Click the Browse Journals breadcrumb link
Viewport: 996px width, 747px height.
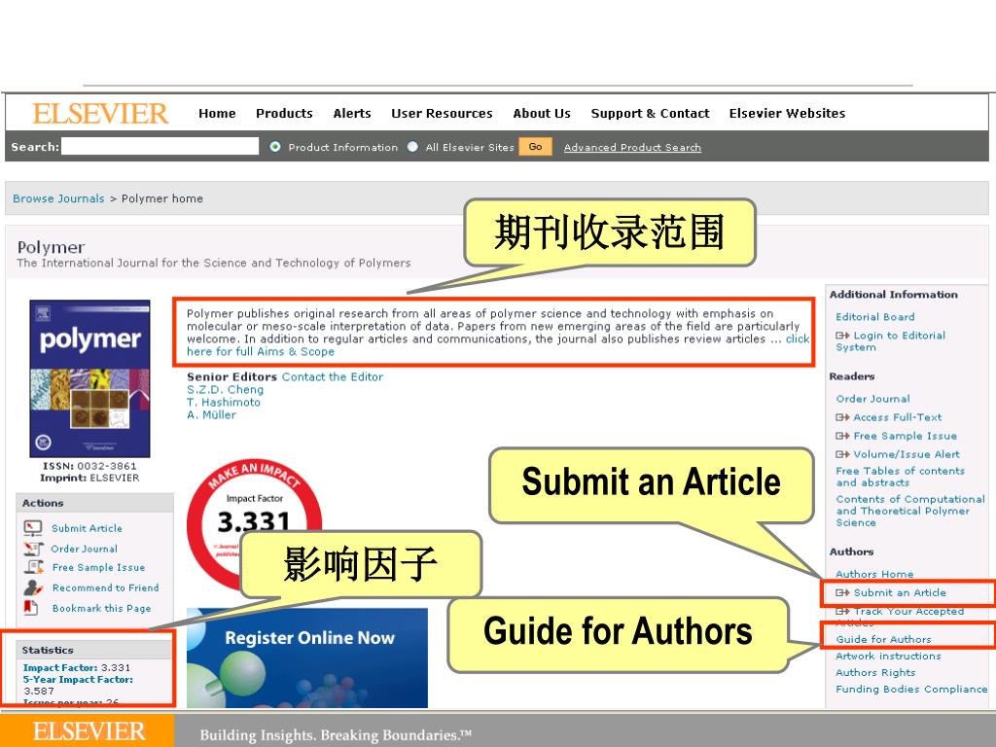click(x=58, y=198)
